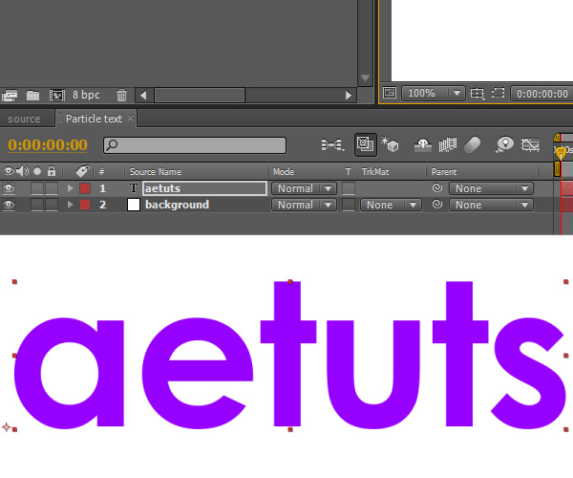
Task: Click the TrkMat column header
Action: 375,171
